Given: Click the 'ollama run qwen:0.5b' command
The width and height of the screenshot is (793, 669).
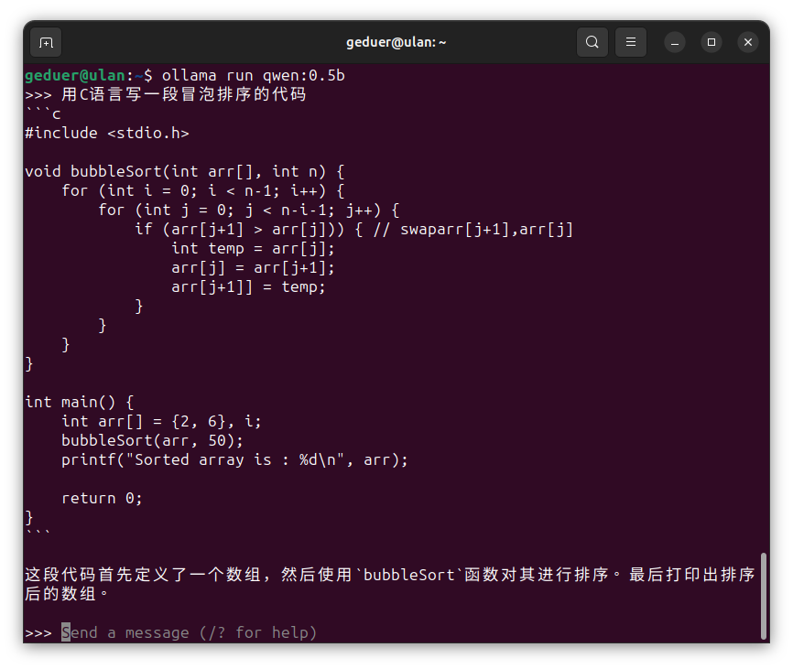Looking at the screenshot, I should [x=253, y=76].
